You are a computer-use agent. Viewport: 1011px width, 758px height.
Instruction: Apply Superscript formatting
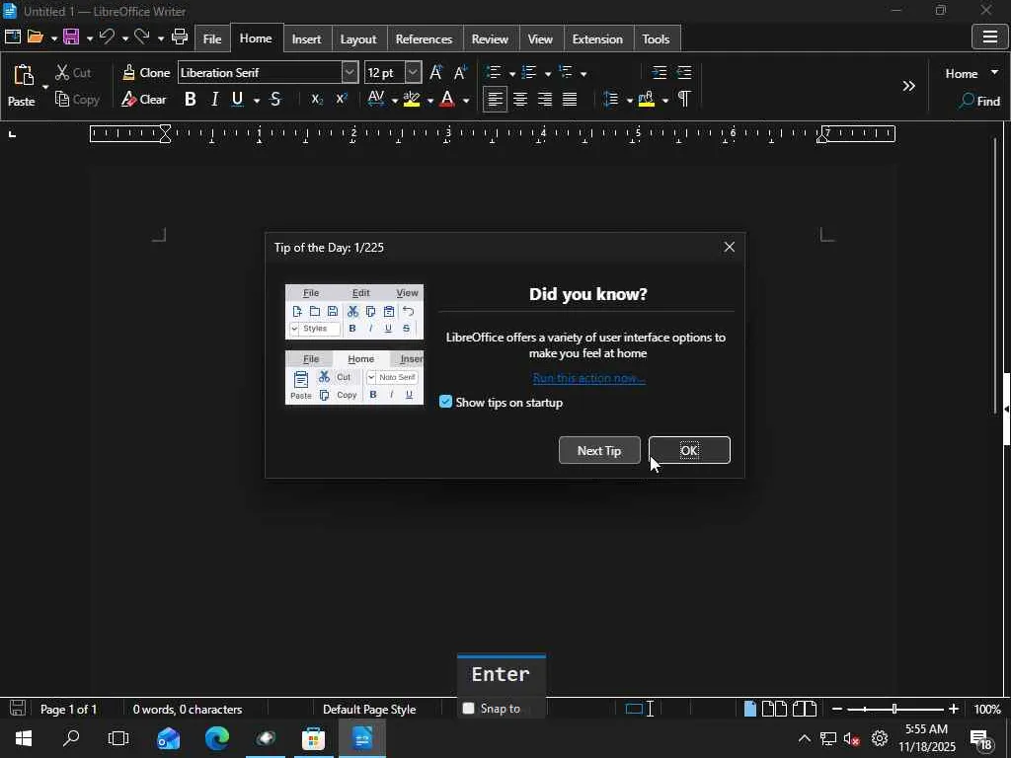click(342, 100)
